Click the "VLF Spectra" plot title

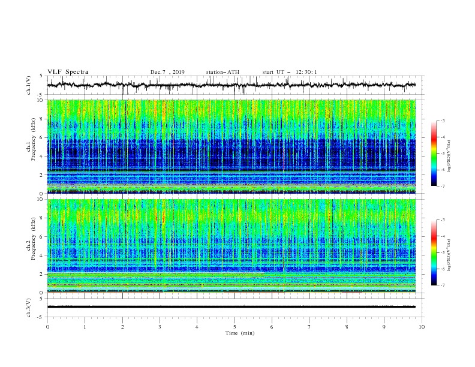68,72
